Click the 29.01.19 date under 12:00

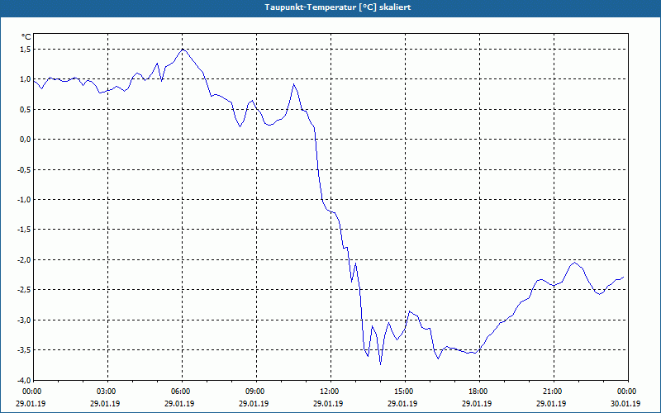[328, 403]
